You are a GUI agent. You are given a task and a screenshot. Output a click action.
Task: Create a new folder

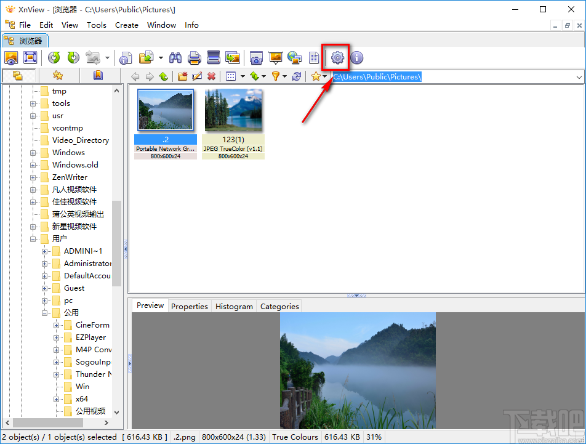pos(182,76)
